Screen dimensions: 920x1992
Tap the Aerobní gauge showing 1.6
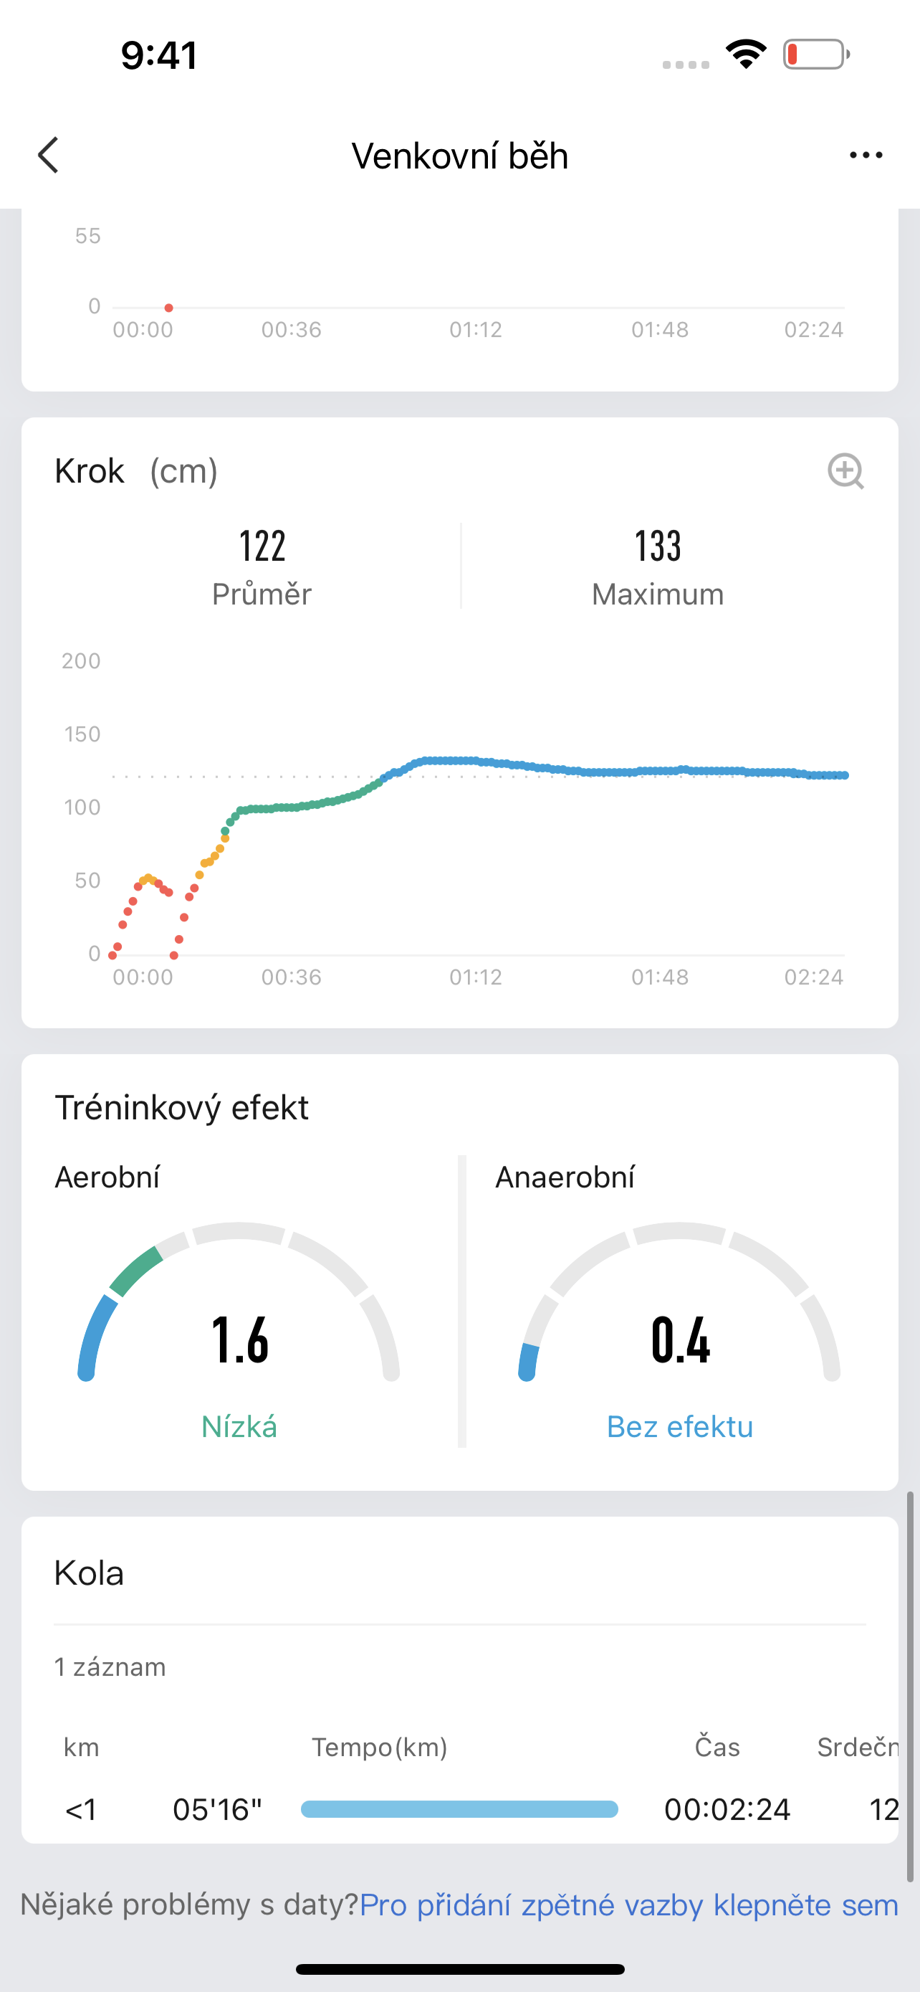[x=239, y=1340]
